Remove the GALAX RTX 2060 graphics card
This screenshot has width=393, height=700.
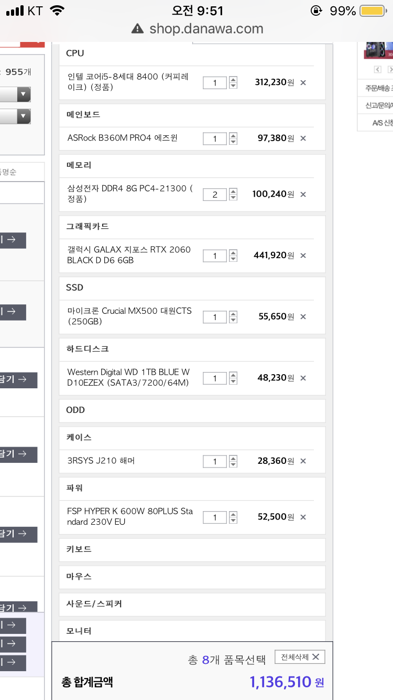pyautogui.click(x=303, y=256)
